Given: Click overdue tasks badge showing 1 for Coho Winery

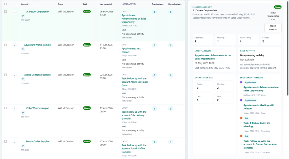Looking at the screenshot, I should [154, 109].
